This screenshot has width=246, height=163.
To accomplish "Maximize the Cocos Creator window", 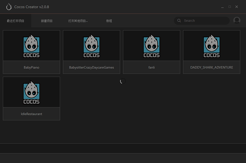I will pyautogui.click(x=230, y=7).
